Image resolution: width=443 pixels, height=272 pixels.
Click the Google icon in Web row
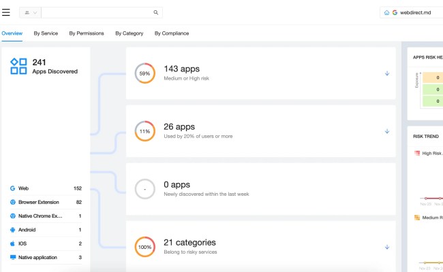pos(12,188)
